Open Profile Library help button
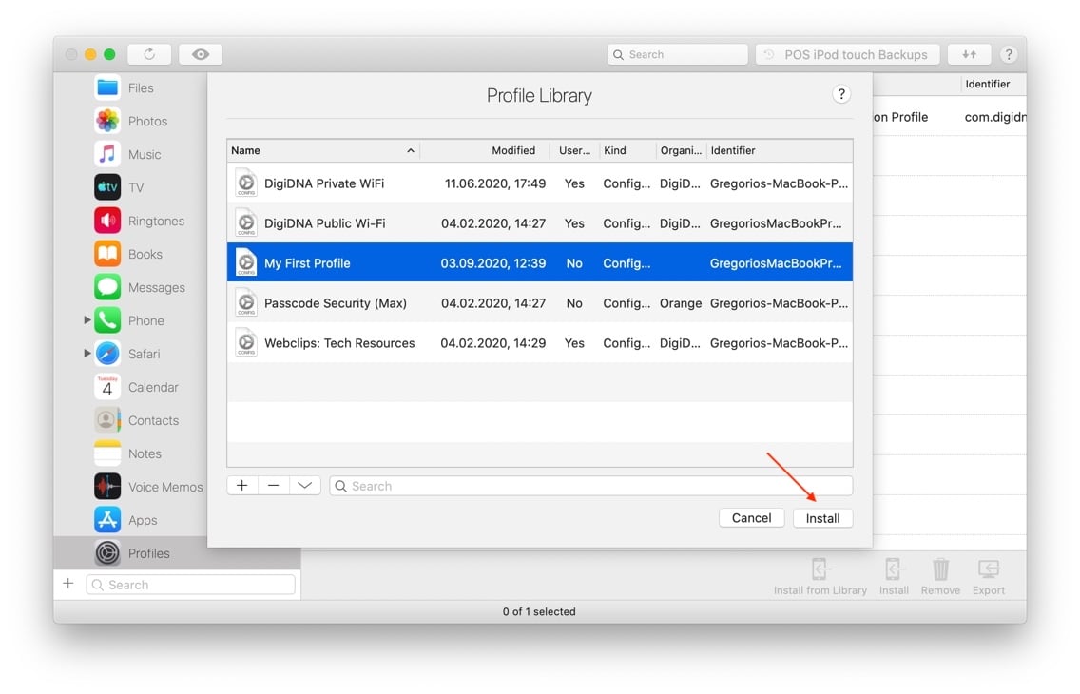Screen dimensions: 1080x694 coord(841,94)
